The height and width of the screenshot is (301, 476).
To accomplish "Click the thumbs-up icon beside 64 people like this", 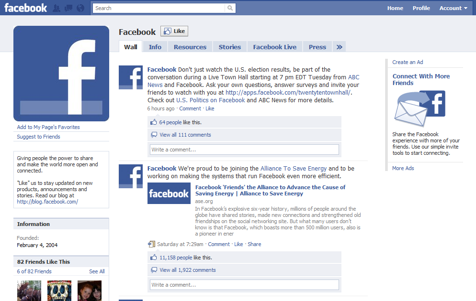I will [154, 122].
